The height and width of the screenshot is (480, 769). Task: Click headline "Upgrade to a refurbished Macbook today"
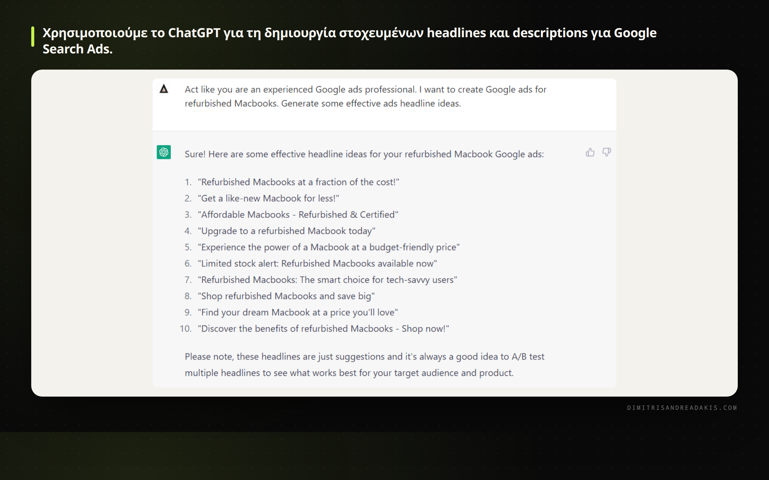(287, 231)
